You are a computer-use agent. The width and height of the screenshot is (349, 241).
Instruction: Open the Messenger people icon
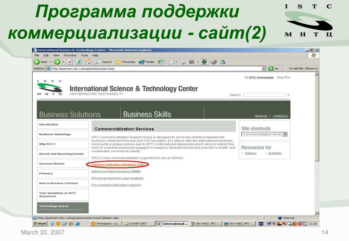pos(222,62)
